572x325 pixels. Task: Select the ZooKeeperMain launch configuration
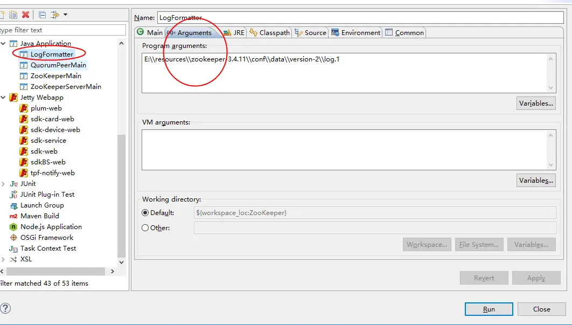pos(56,75)
